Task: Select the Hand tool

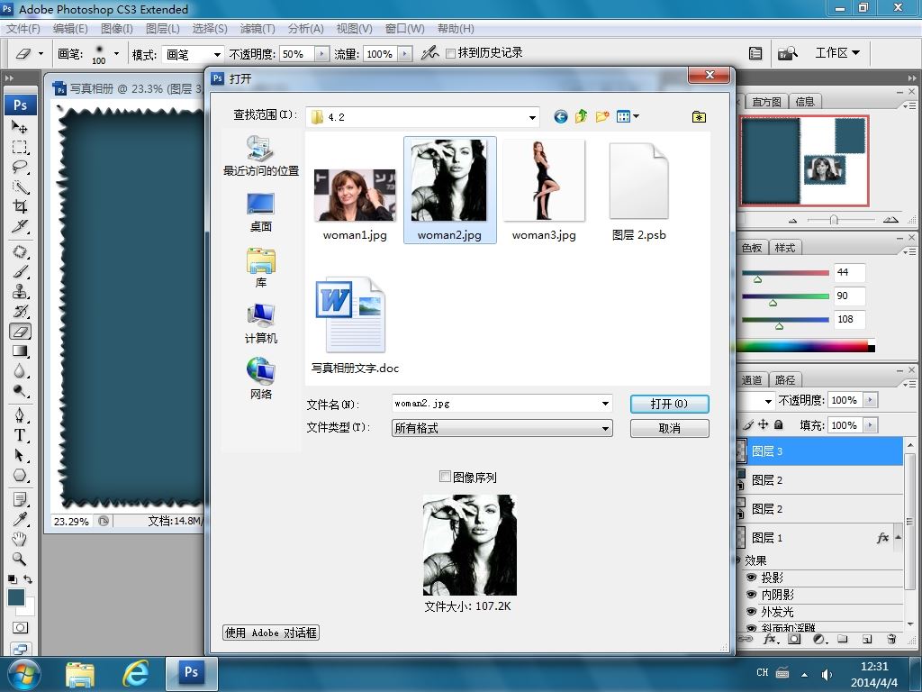Action: coord(20,539)
